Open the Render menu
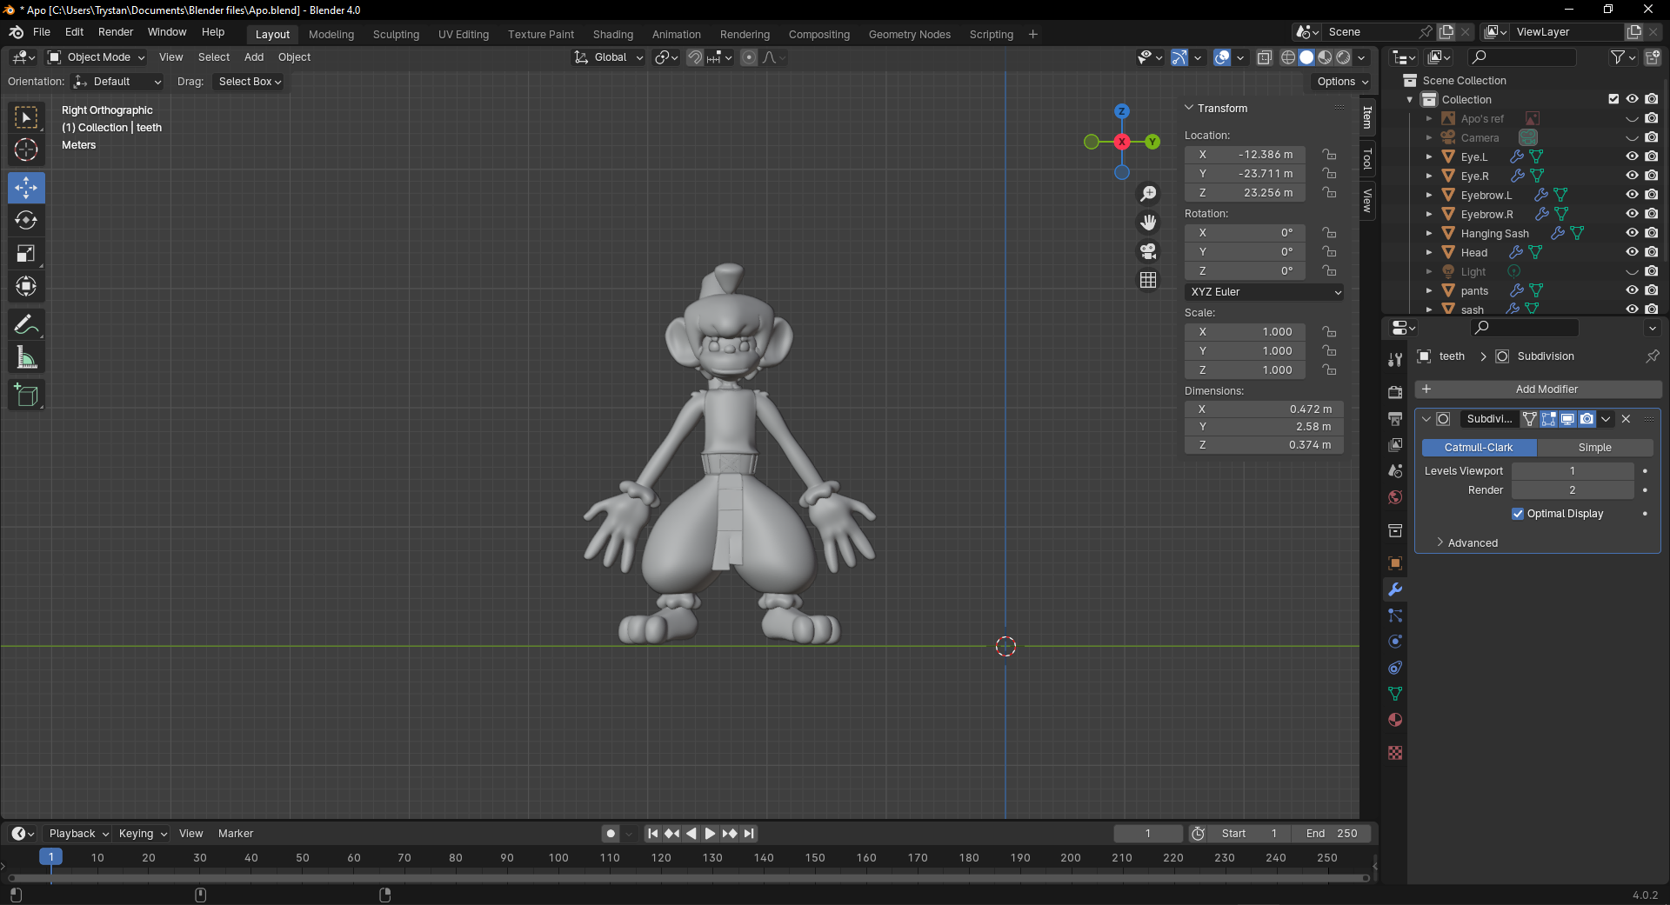 116,32
